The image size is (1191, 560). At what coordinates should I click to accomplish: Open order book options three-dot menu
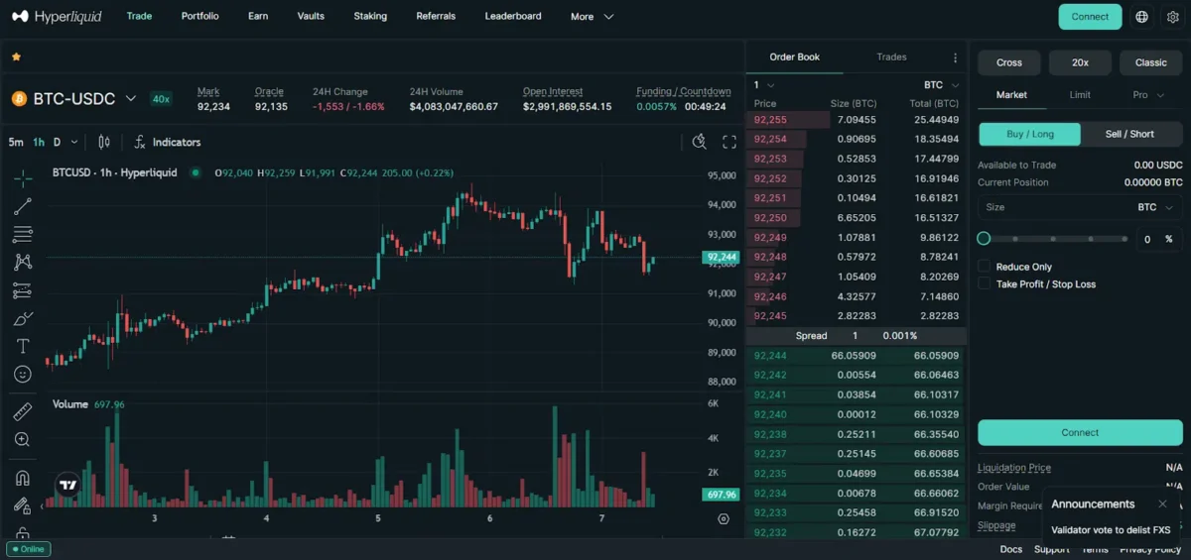point(955,57)
